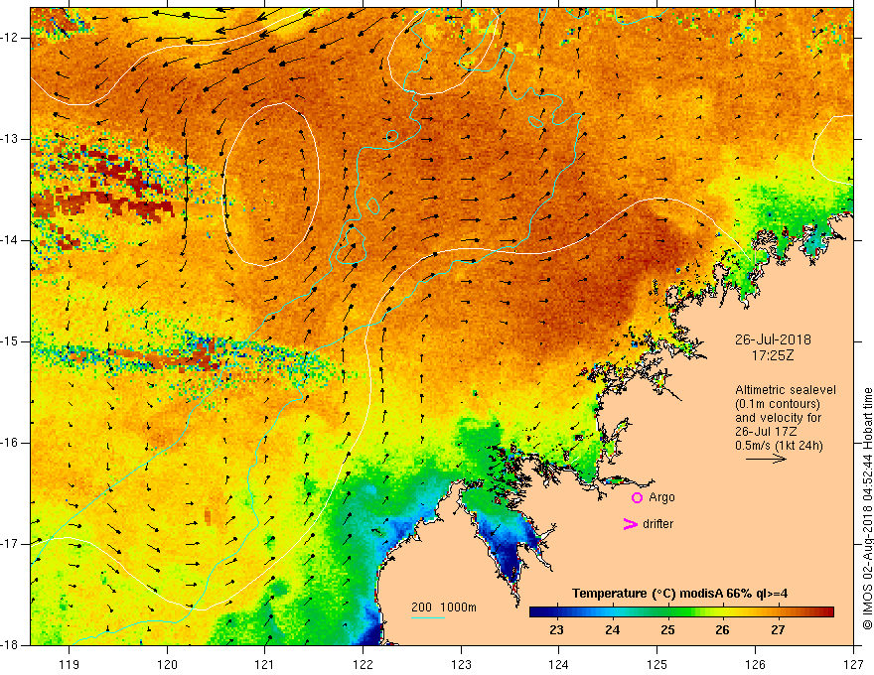Click the 'Altimetric sealevel' legend line
The width and height of the screenshot is (874, 675).
tap(786, 390)
